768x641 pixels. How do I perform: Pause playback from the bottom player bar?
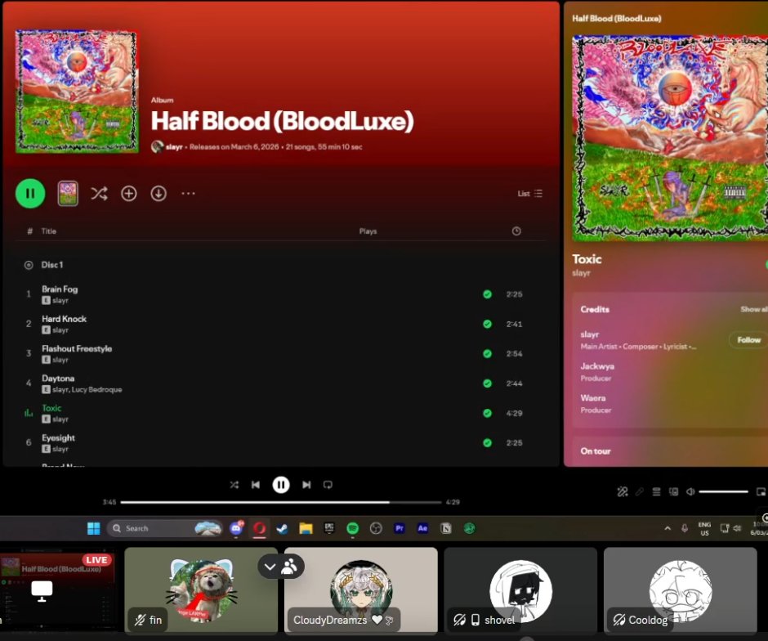pyautogui.click(x=281, y=485)
